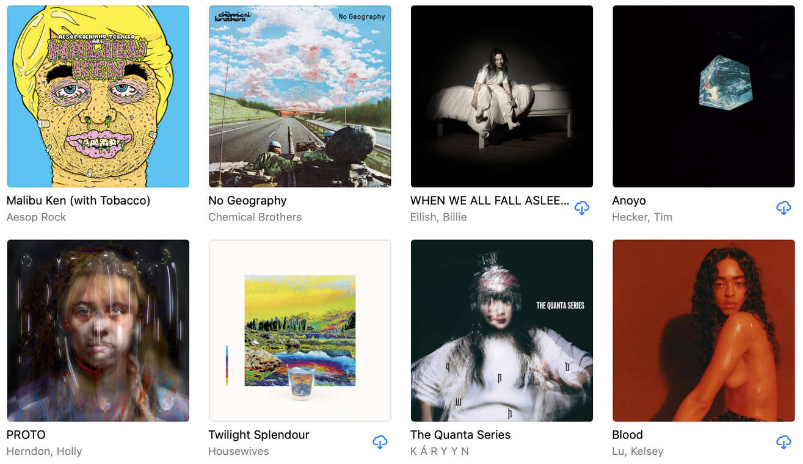Click the Malibu Ken (with Tobacco) title

(x=78, y=200)
